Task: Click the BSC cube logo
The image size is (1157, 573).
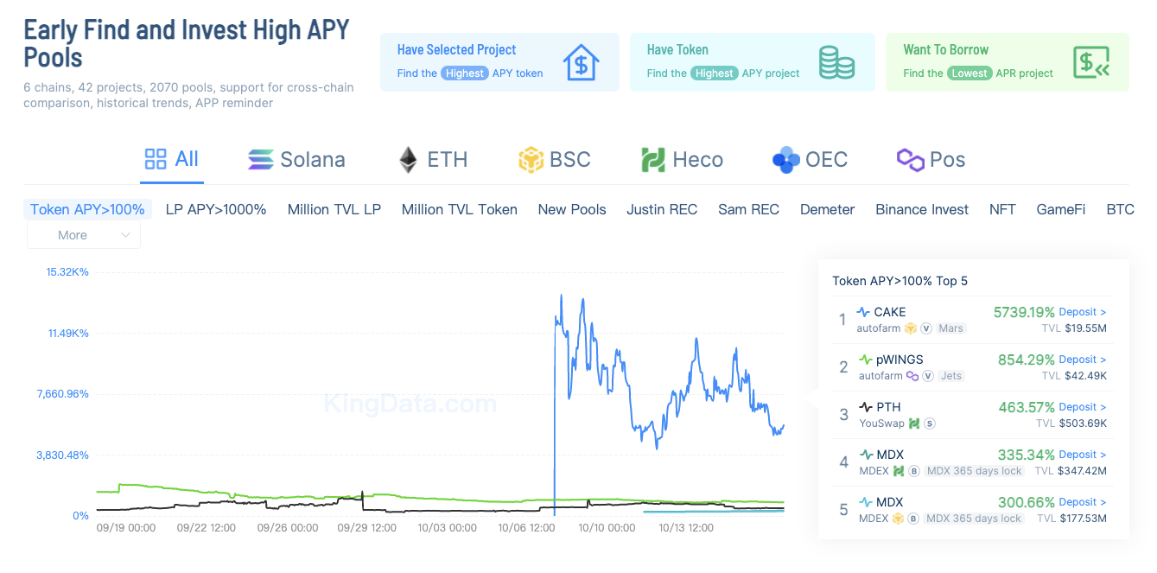Action: (x=530, y=160)
